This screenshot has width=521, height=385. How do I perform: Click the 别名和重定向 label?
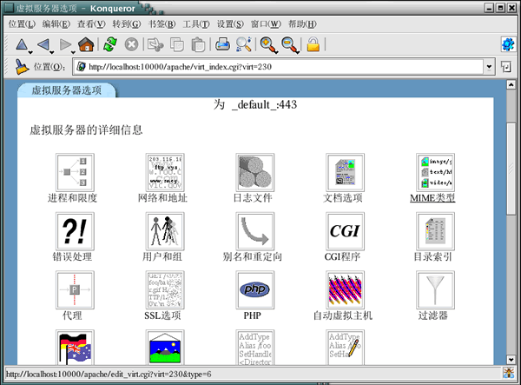click(x=252, y=256)
